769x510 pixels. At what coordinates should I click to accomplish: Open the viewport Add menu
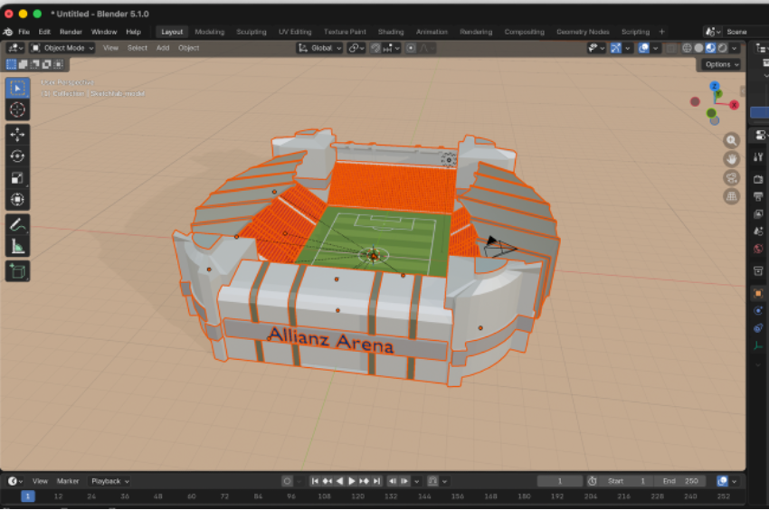(x=163, y=48)
